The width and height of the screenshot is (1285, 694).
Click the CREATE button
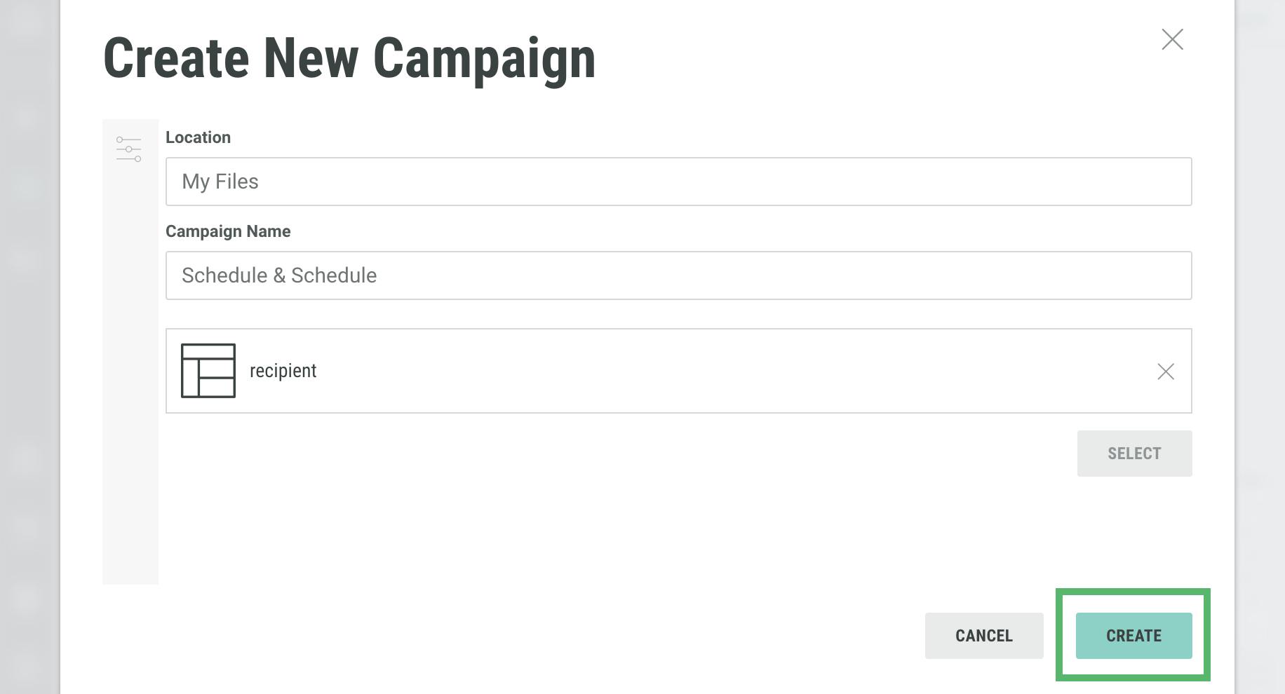(1133, 636)
